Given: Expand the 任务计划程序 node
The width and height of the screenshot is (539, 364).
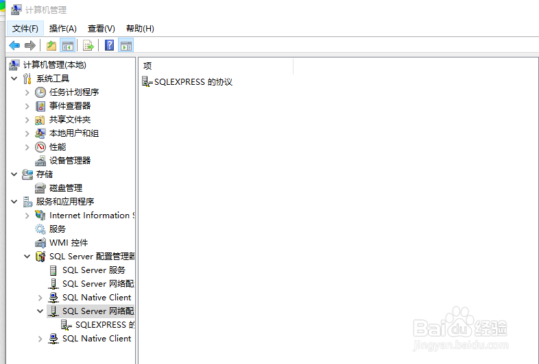Looking at the screenshot, I should pyautogui.click(x=27, y=92).
